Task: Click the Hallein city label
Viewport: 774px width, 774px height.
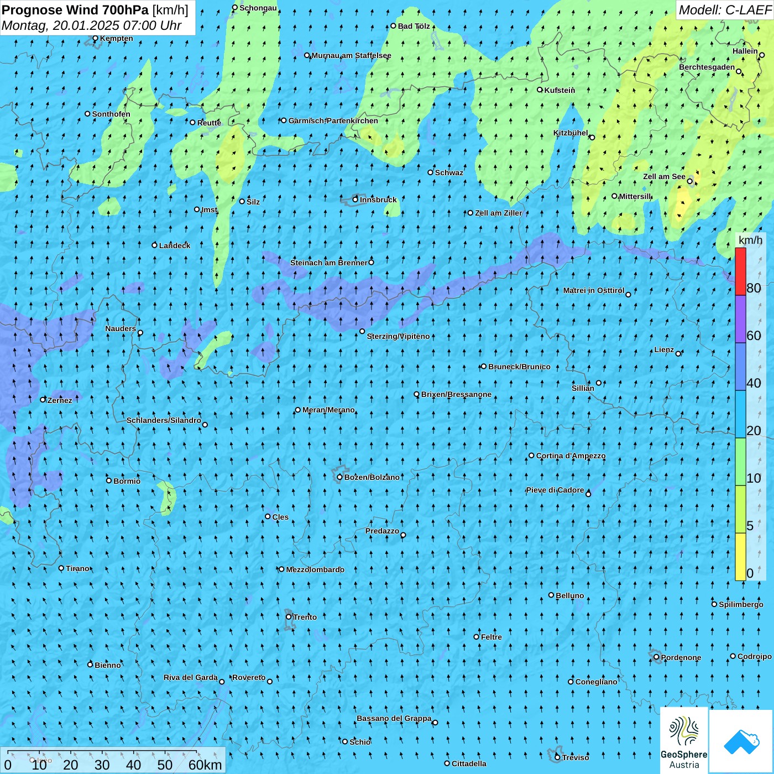Action: point(745,51)
